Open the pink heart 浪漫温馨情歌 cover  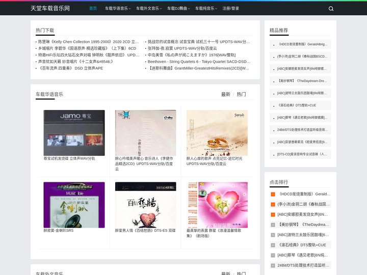click(217, 205)
